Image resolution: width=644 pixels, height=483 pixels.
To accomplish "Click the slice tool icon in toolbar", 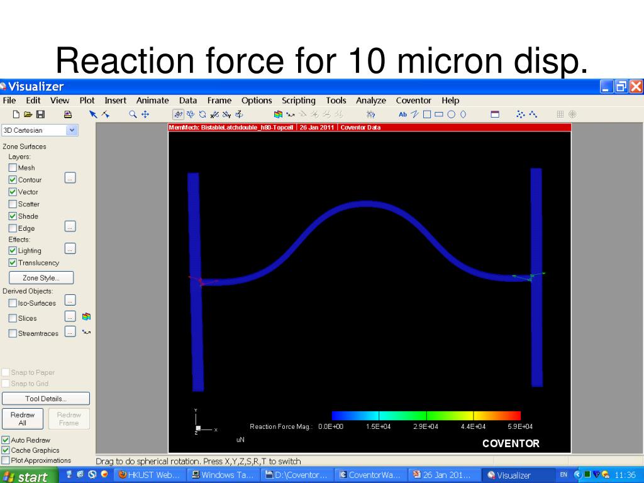I will 278,114.
